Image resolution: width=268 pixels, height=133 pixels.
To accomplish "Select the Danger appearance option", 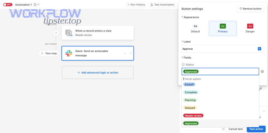I will coord(250,29).
